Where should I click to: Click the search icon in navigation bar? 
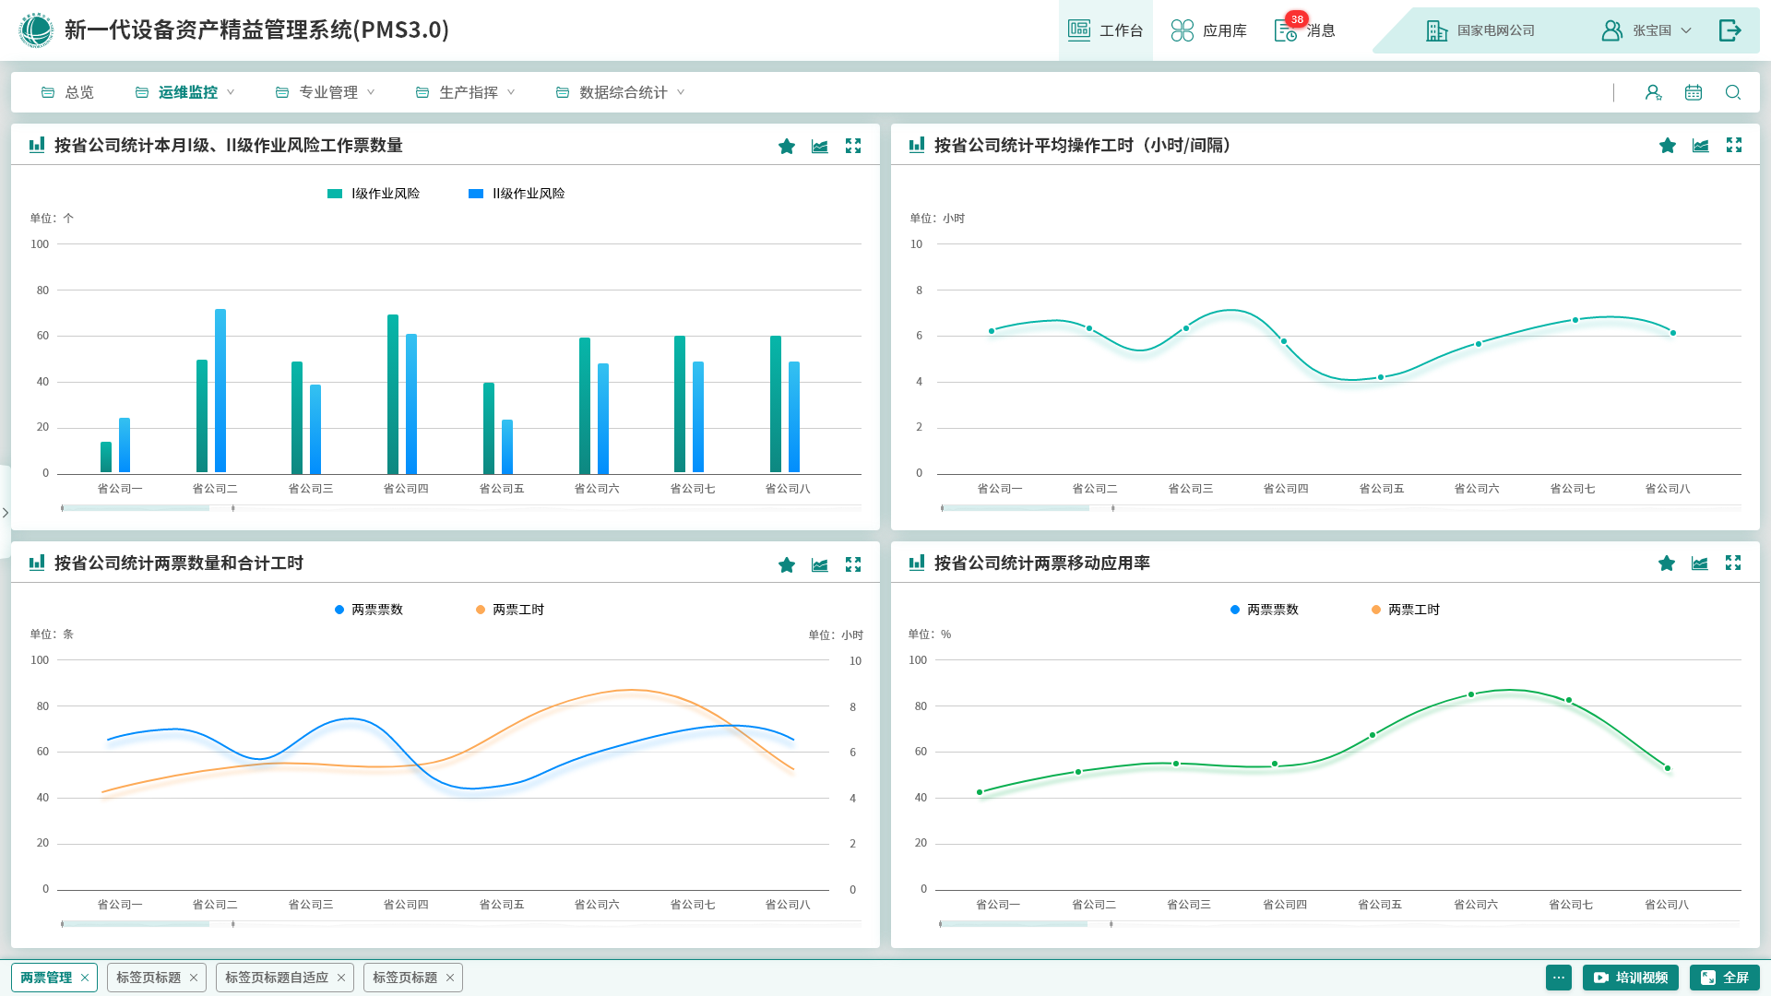pos(1733,92)
